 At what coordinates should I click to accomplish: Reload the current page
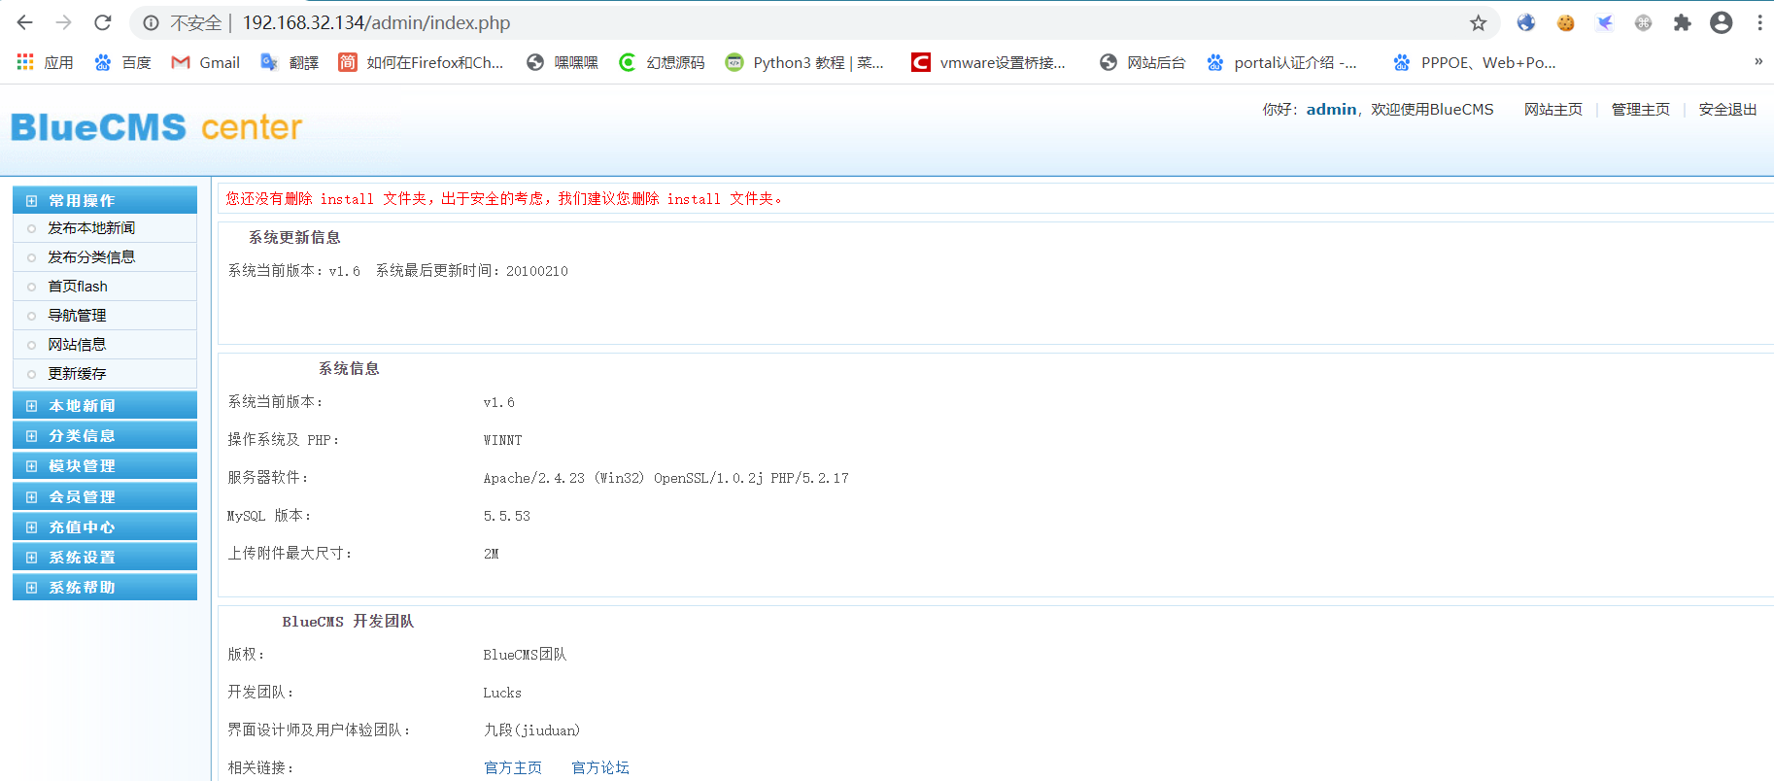click(103, 22)
